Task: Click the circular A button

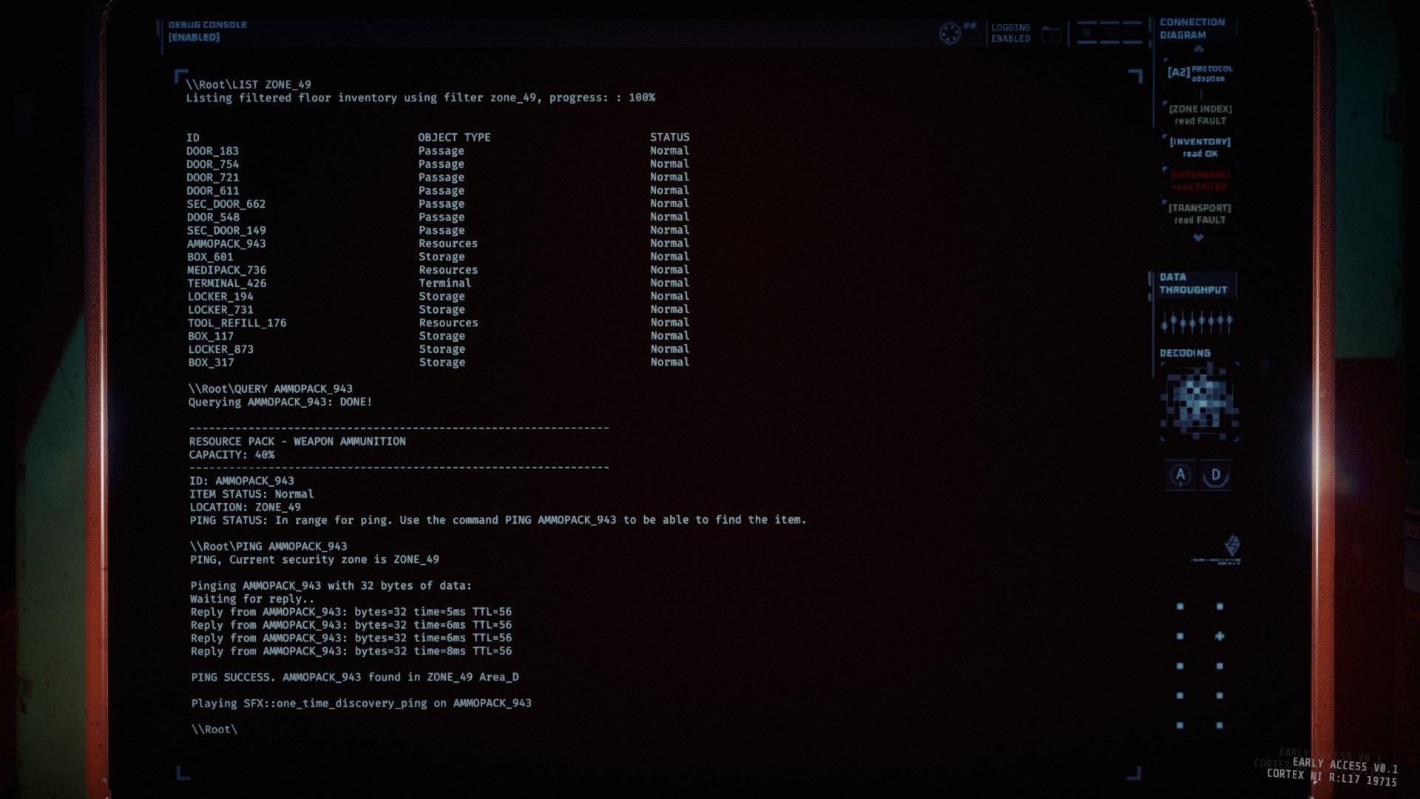Action: 1180,475
